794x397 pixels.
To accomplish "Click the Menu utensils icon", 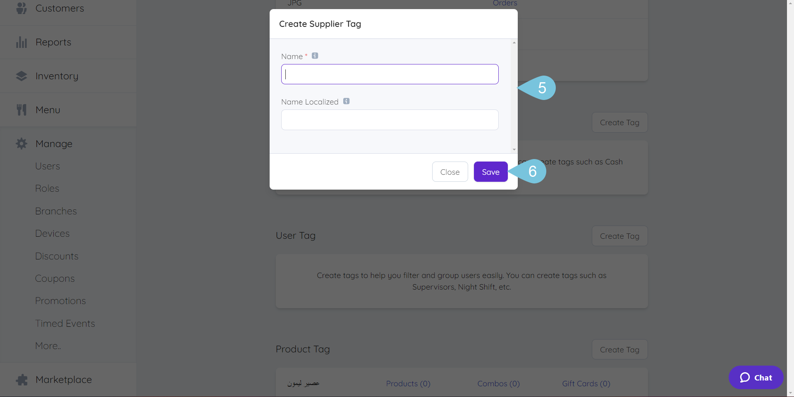I will click(22, 109).
